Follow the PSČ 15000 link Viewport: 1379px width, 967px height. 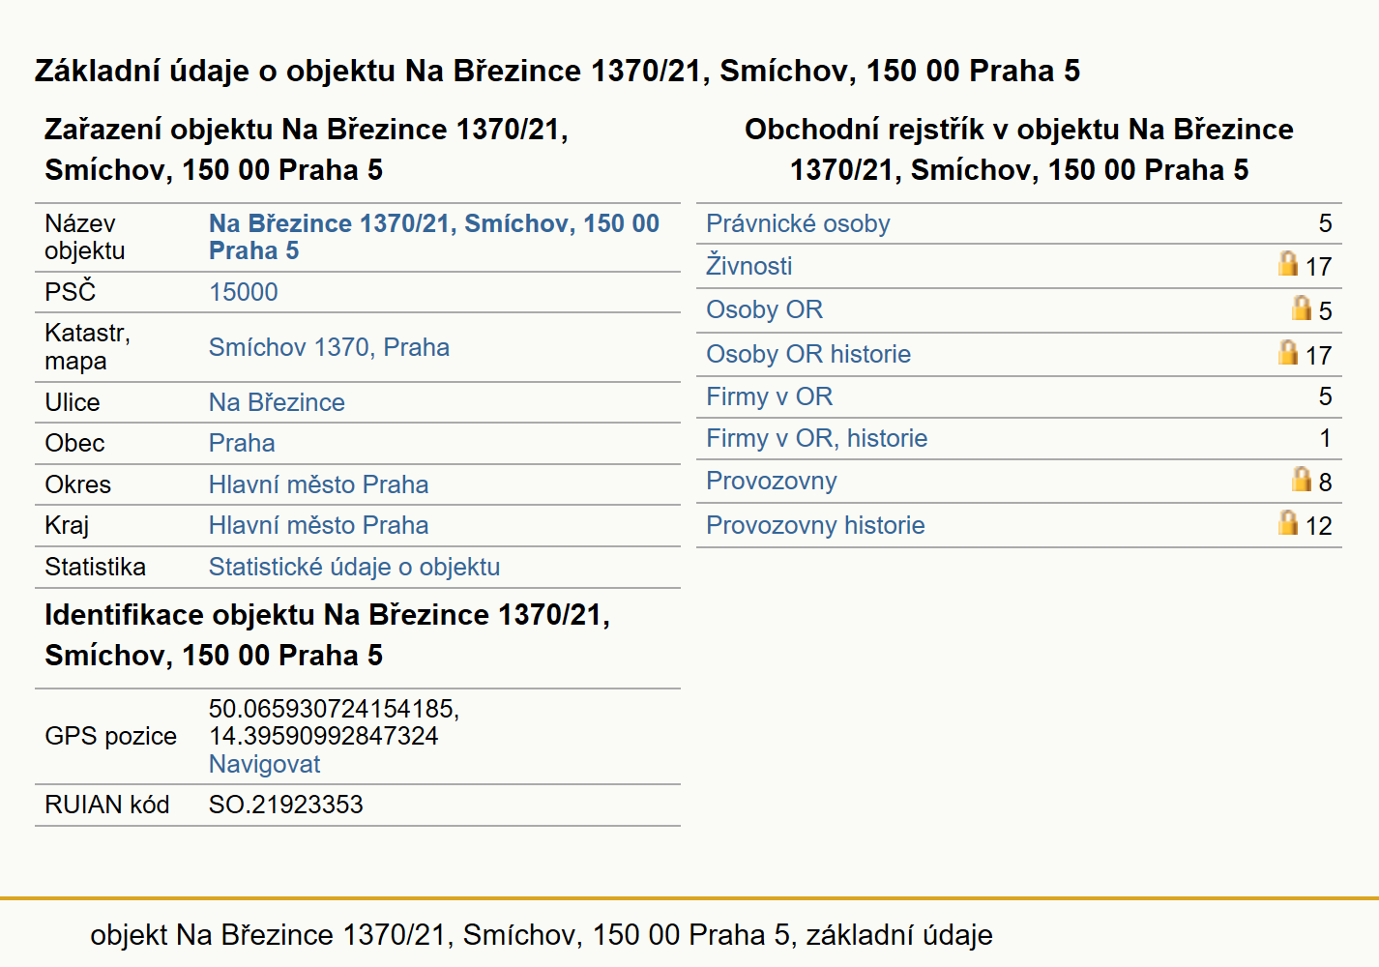243,292
